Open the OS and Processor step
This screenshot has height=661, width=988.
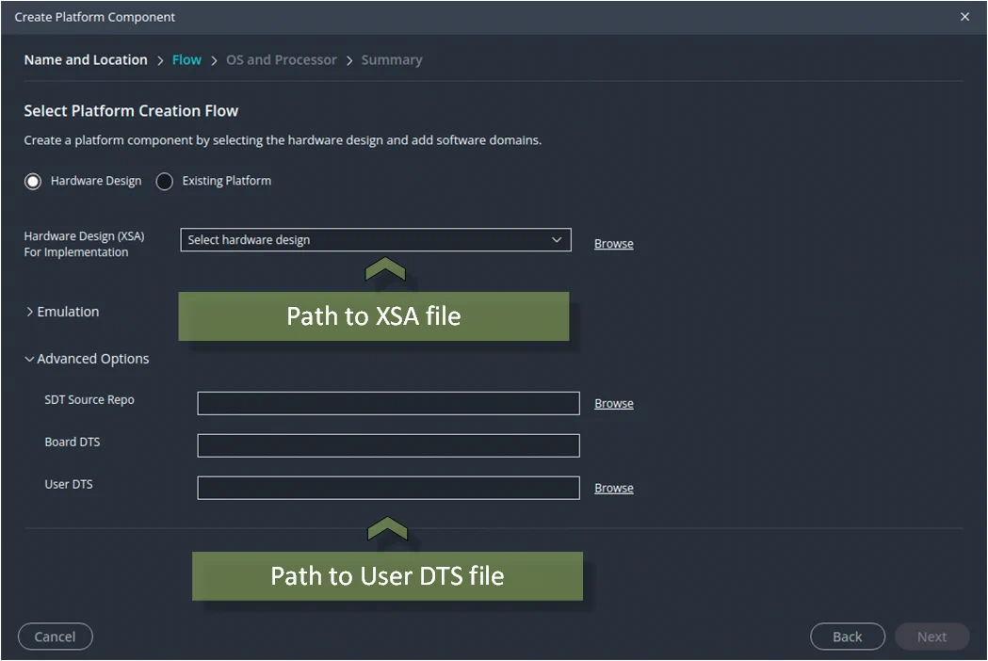pyautogui.click(x=281, y=60)
